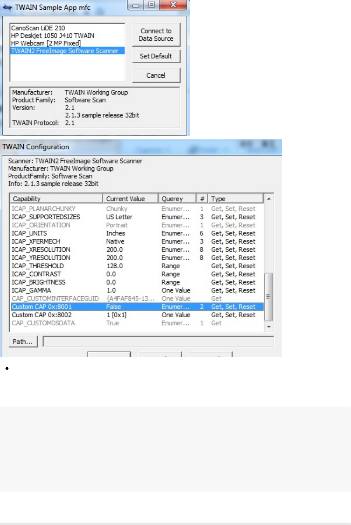The image size is (351, 525).
Task: Click the 128.0 threshold value
Action: (115, 266)
